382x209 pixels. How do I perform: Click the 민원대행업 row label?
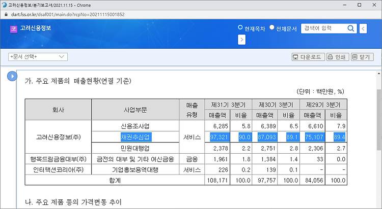click(x=135, y=148)
